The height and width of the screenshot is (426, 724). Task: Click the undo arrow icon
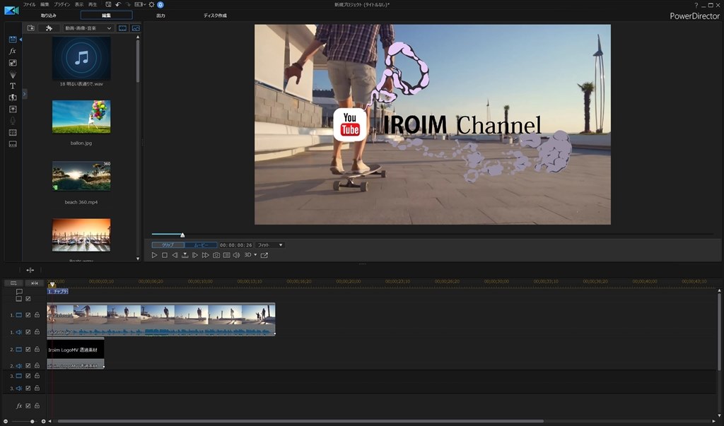point(118,5)
